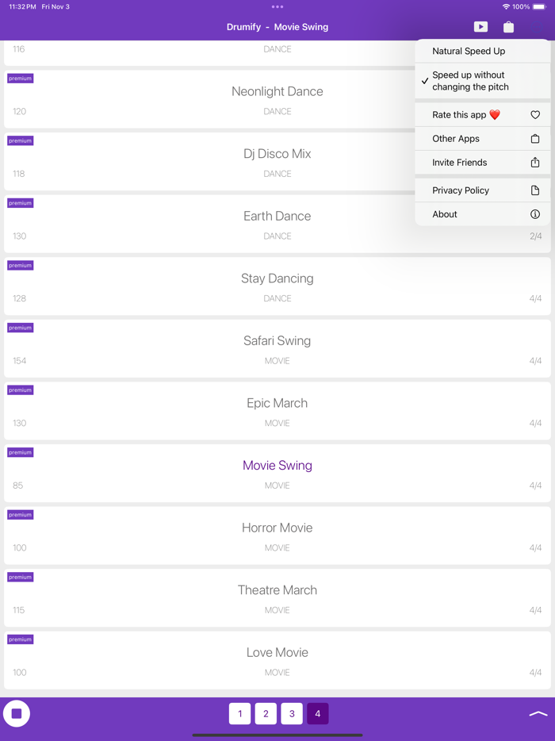
Task: Go to page 2 of rhythms
Action: pos(266,713)
